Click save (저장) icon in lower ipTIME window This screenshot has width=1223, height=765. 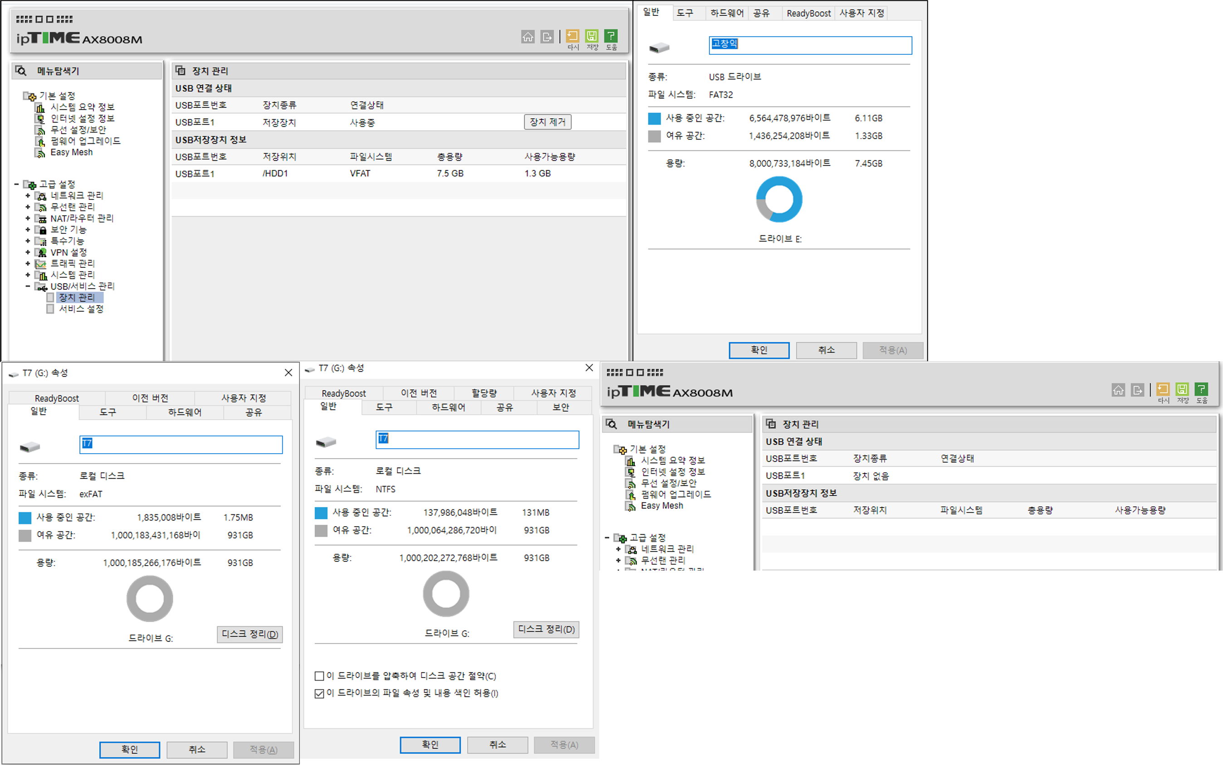pyautogui.click(x=1182, y=389)
